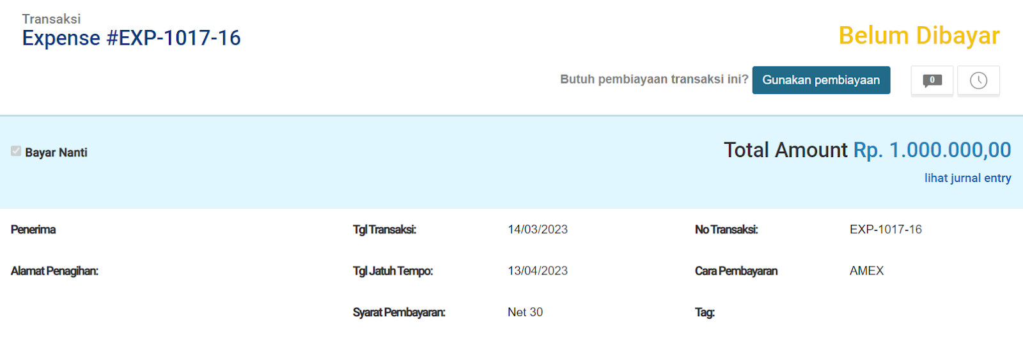
Task: Open the transaction history clock icon
Action: [x=978, y=80]
